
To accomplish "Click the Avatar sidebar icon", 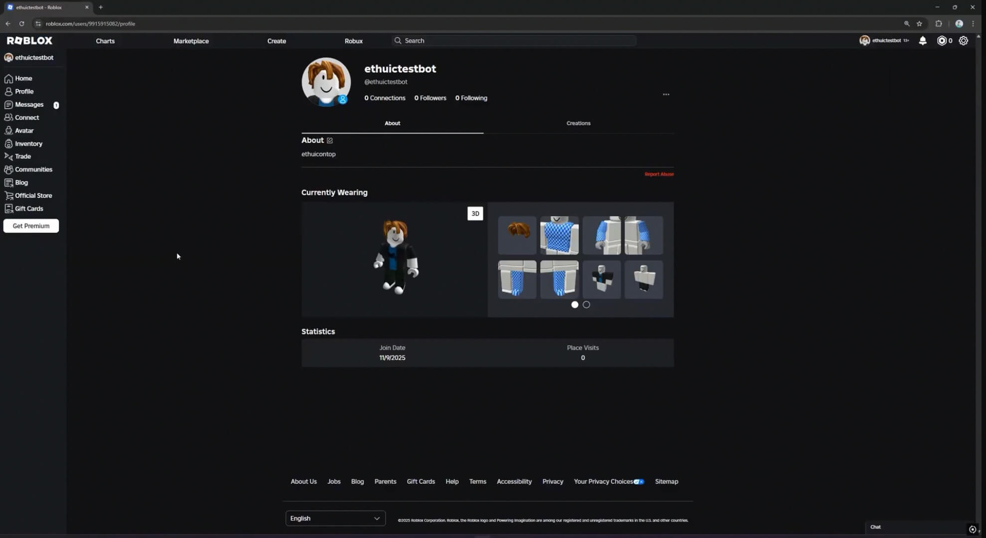I will pos(8,131).
